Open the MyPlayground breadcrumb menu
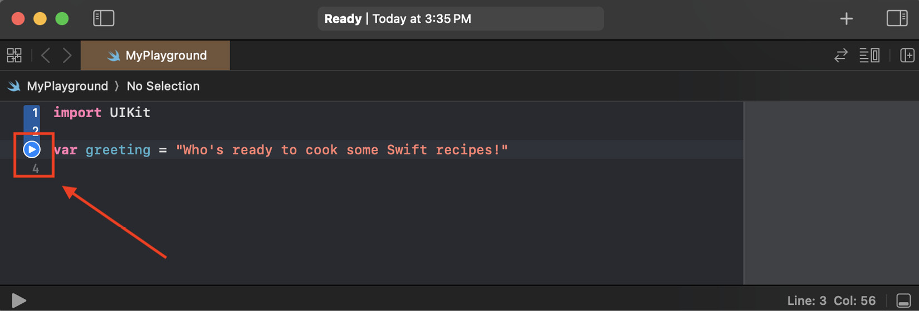 [x=67, y=86]
